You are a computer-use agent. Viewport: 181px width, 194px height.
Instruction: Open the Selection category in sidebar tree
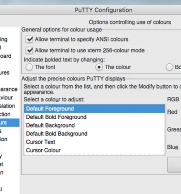5,114
